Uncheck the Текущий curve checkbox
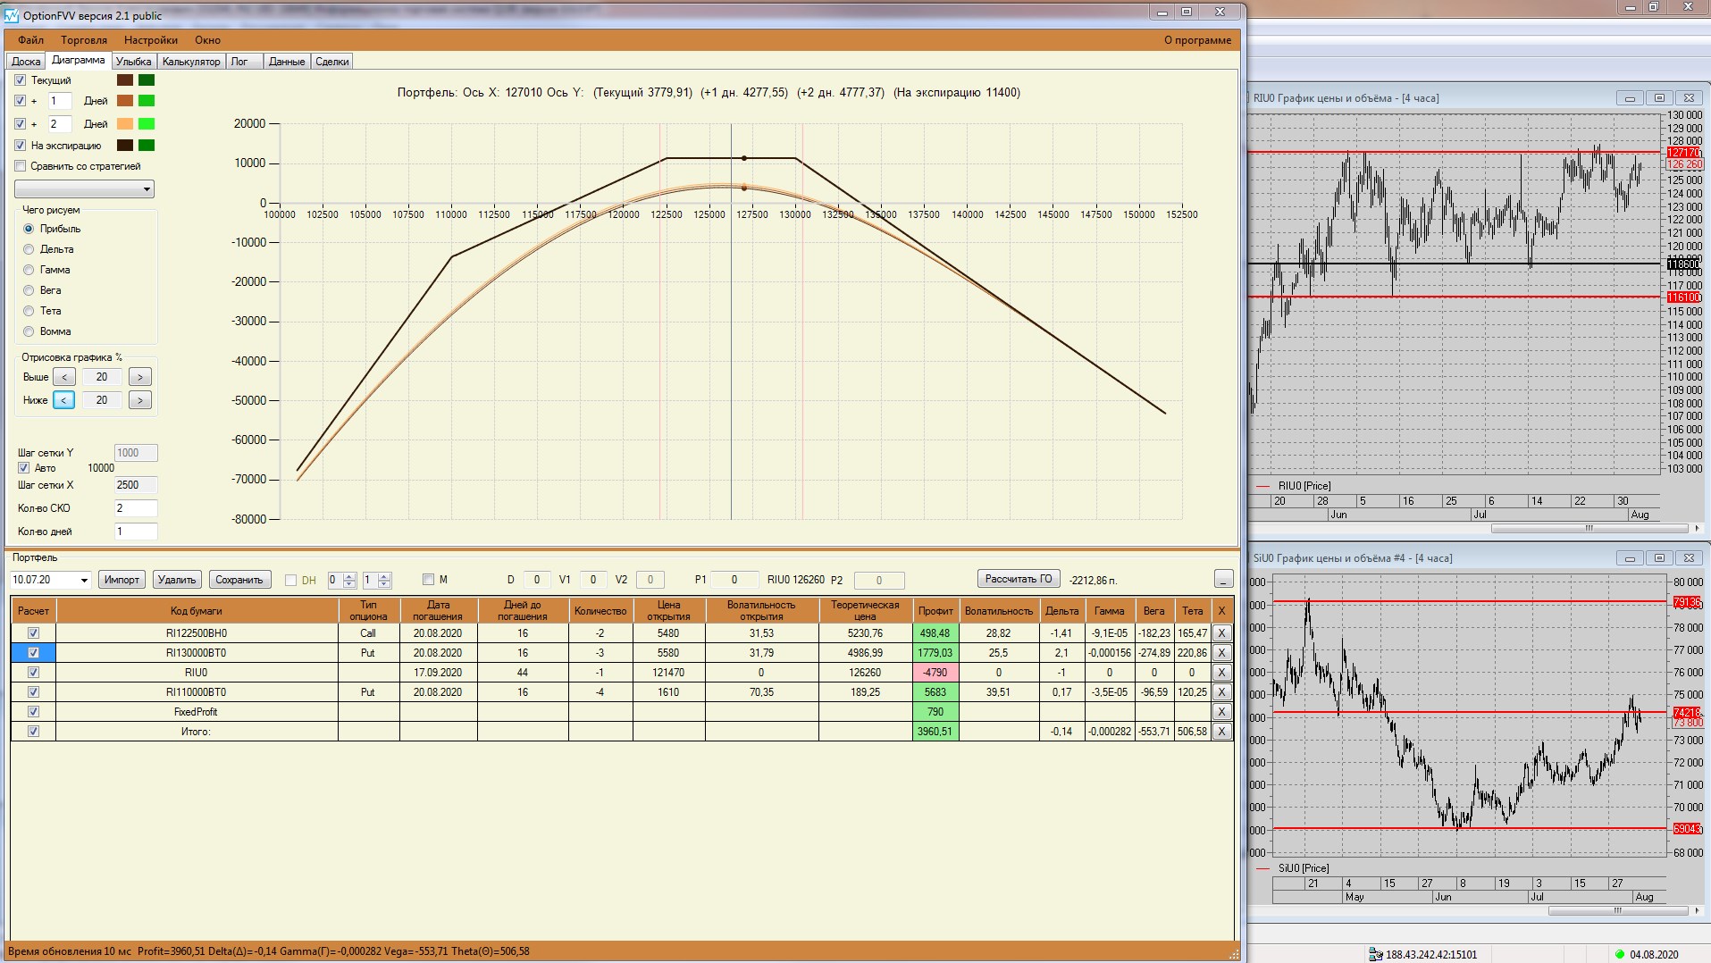1711x963 pixels. pyautogui.click(x=21, y=80)
